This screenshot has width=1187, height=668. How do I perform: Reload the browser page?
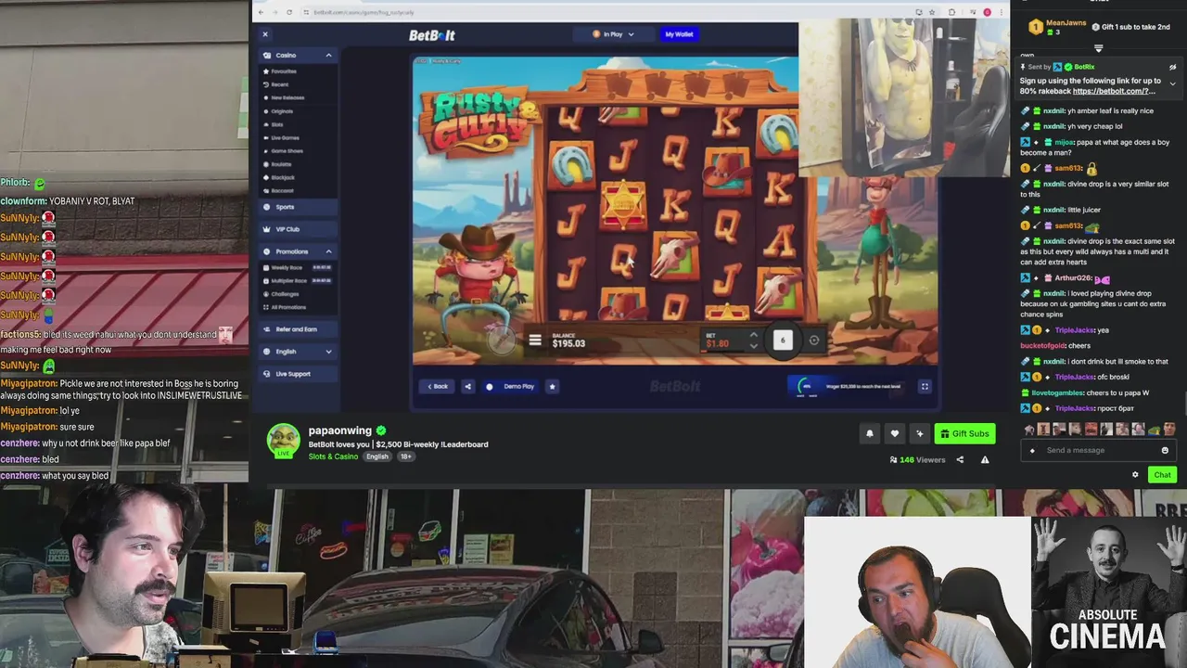click(289, 12)
